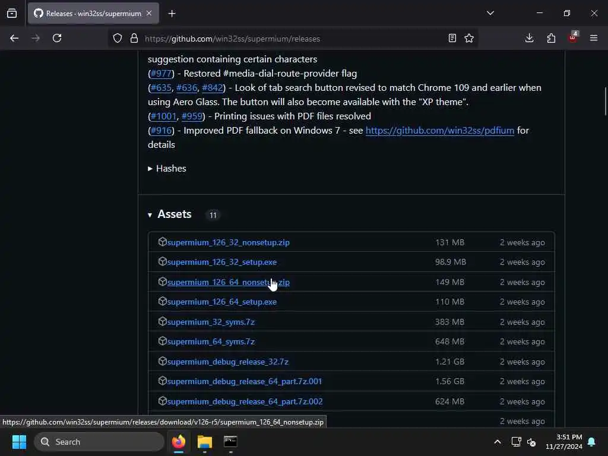Download supermium_126_32_nonsetup.zip
This screenshot has width=608, height=456.
229,242
